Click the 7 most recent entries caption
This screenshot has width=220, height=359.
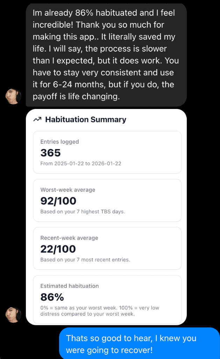(x=86, y=259)
